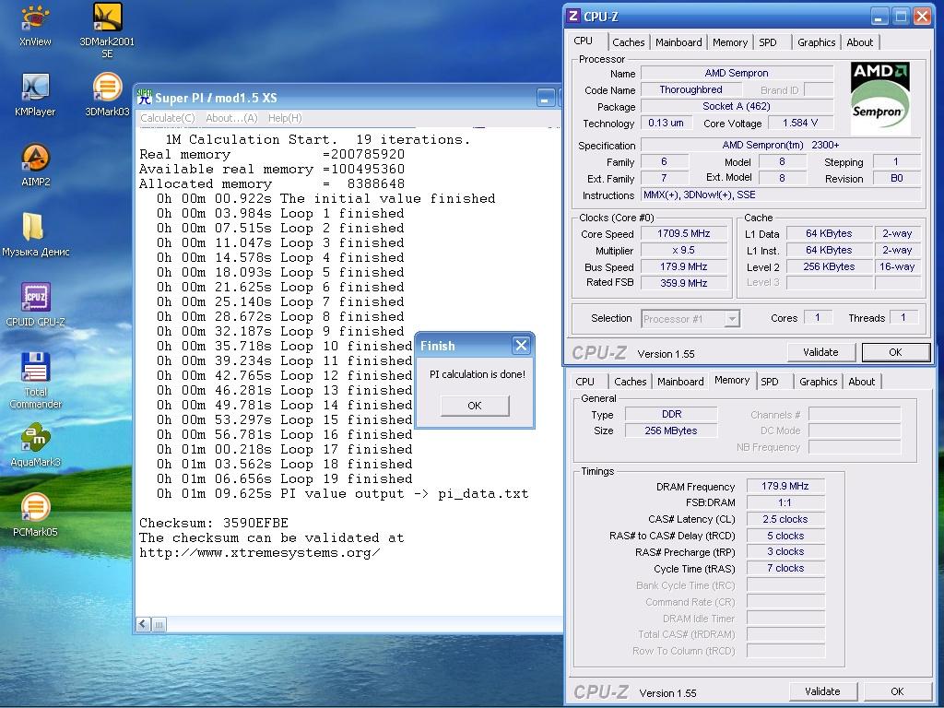Open the KMPlayer desktop icon
Image resolution: width=944 pixels, height=708 pixels.
tap(35, 95)
